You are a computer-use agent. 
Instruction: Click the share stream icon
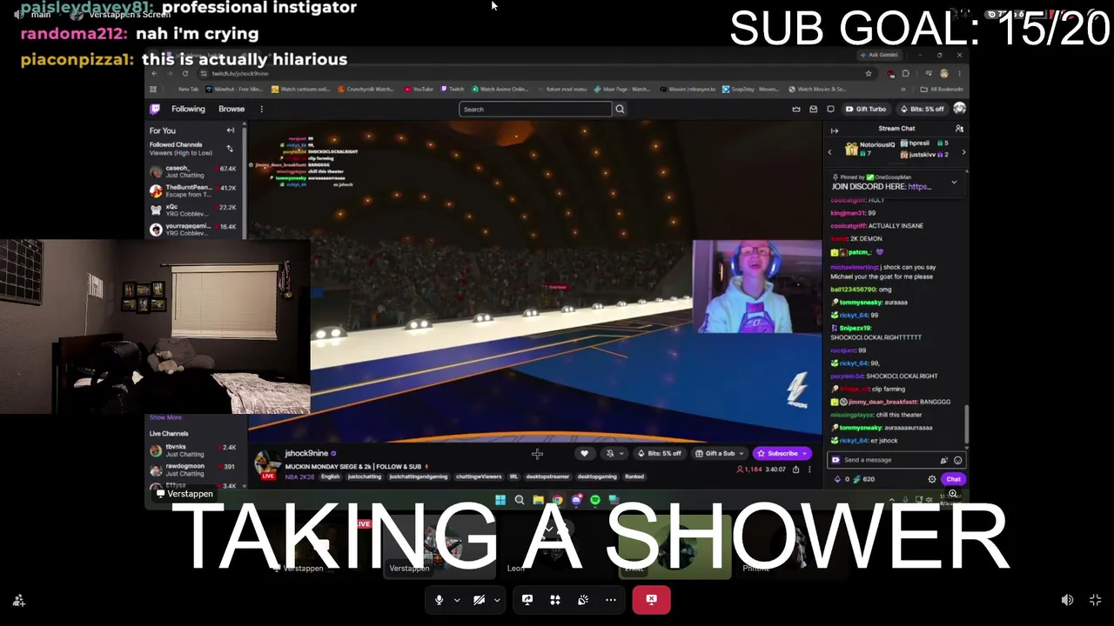[795, 469]
